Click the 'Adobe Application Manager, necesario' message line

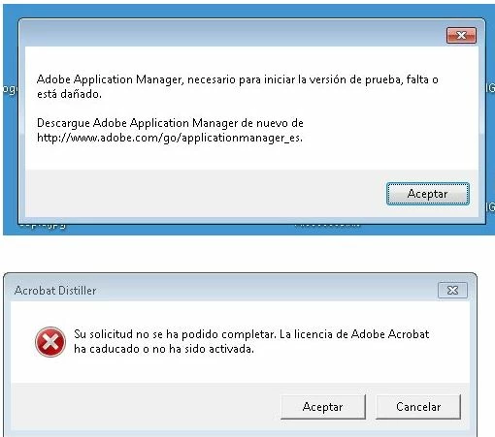(x=238, y=79)
